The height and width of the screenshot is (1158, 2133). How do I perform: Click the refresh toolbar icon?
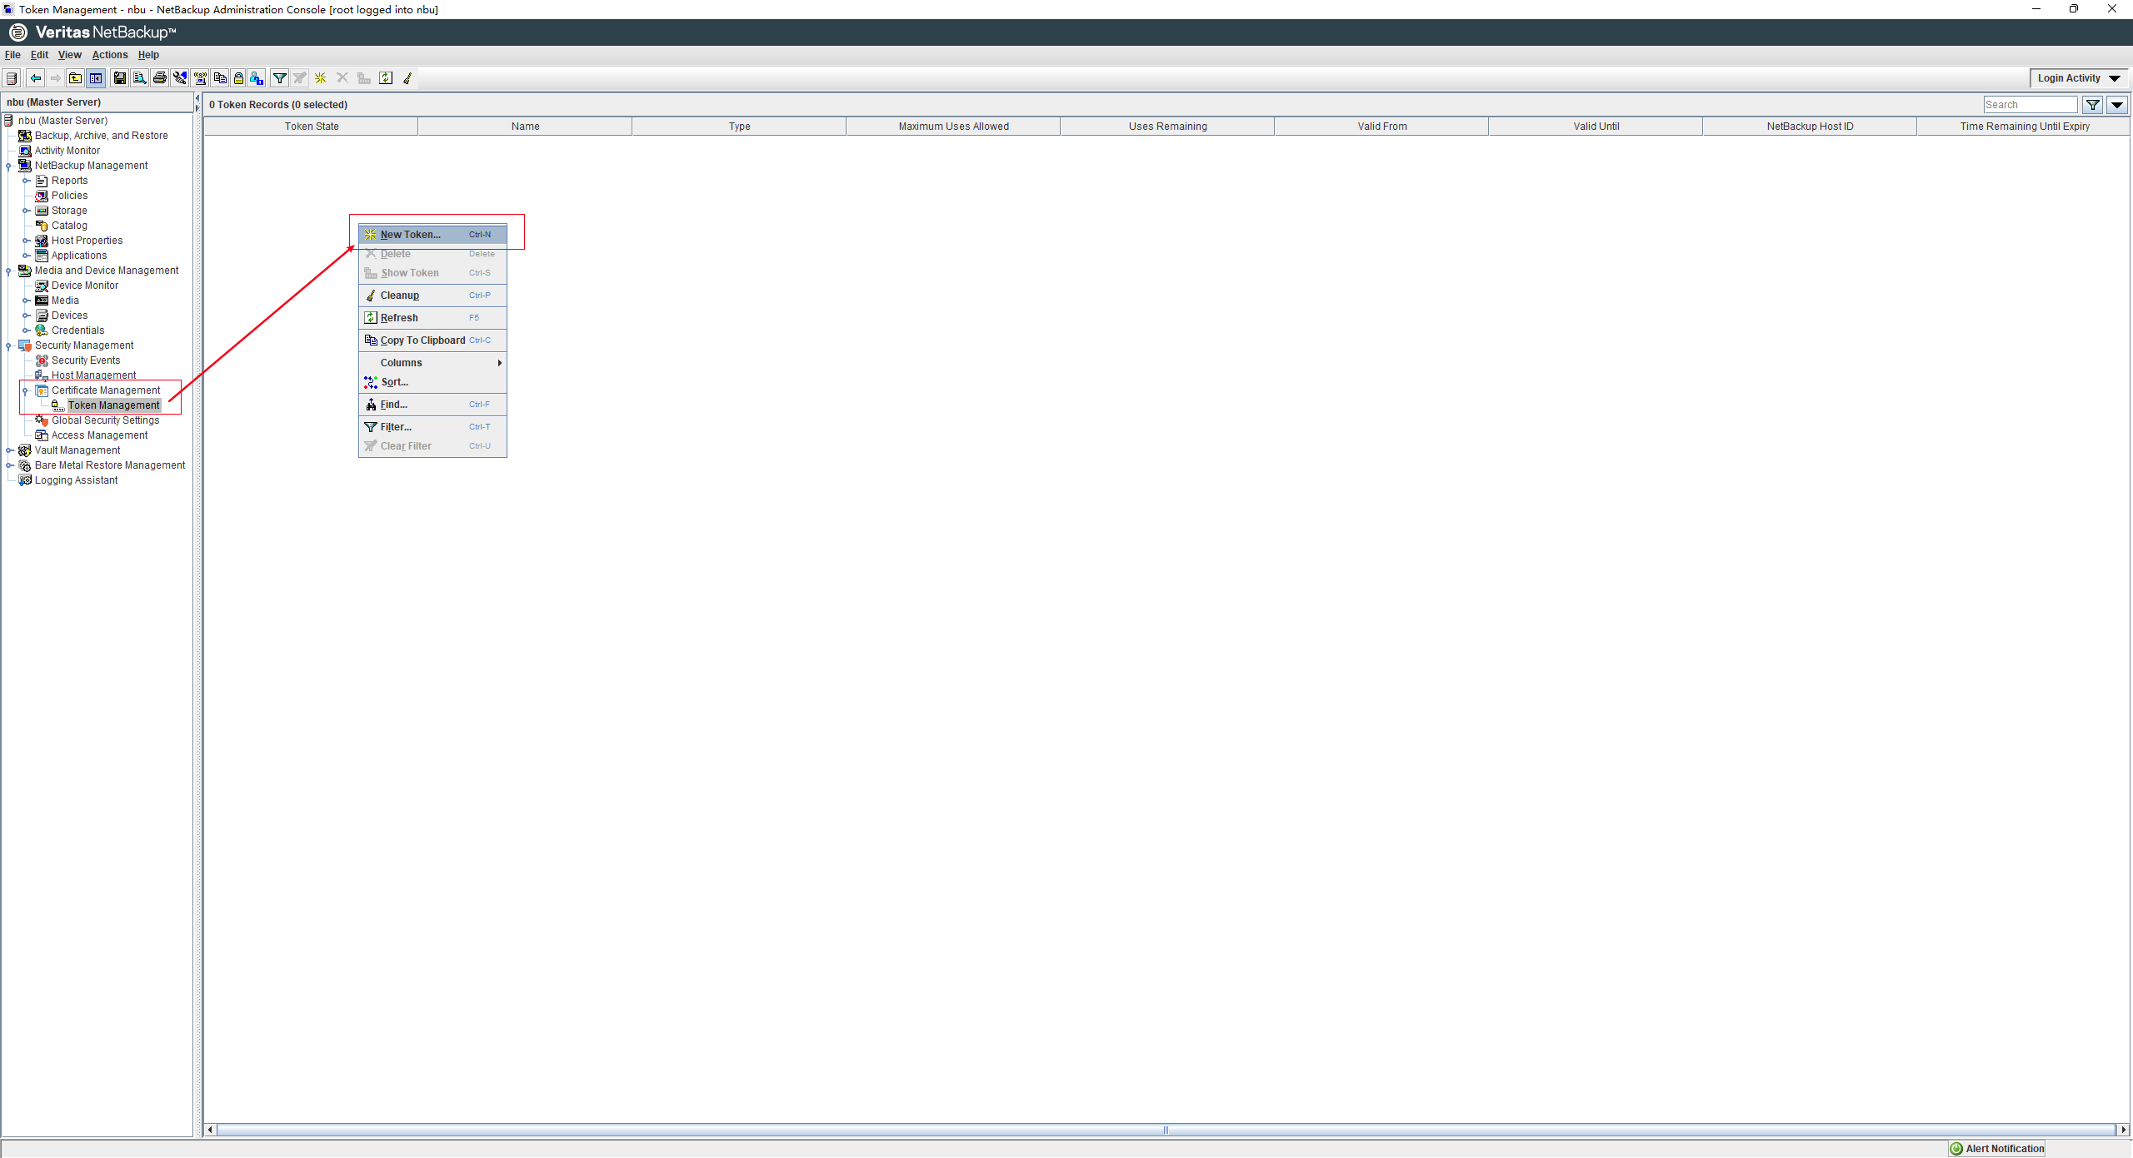click(386, 78)
